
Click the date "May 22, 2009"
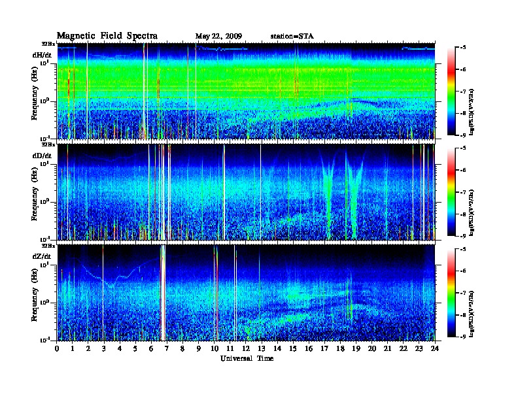pos(218,37)
